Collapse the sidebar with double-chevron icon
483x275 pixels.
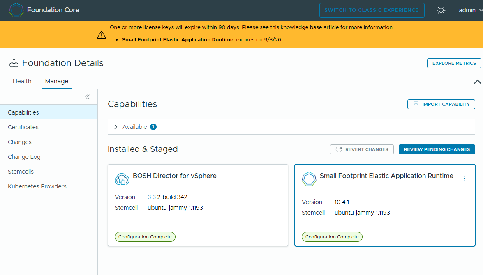click(x=88, y=97)
